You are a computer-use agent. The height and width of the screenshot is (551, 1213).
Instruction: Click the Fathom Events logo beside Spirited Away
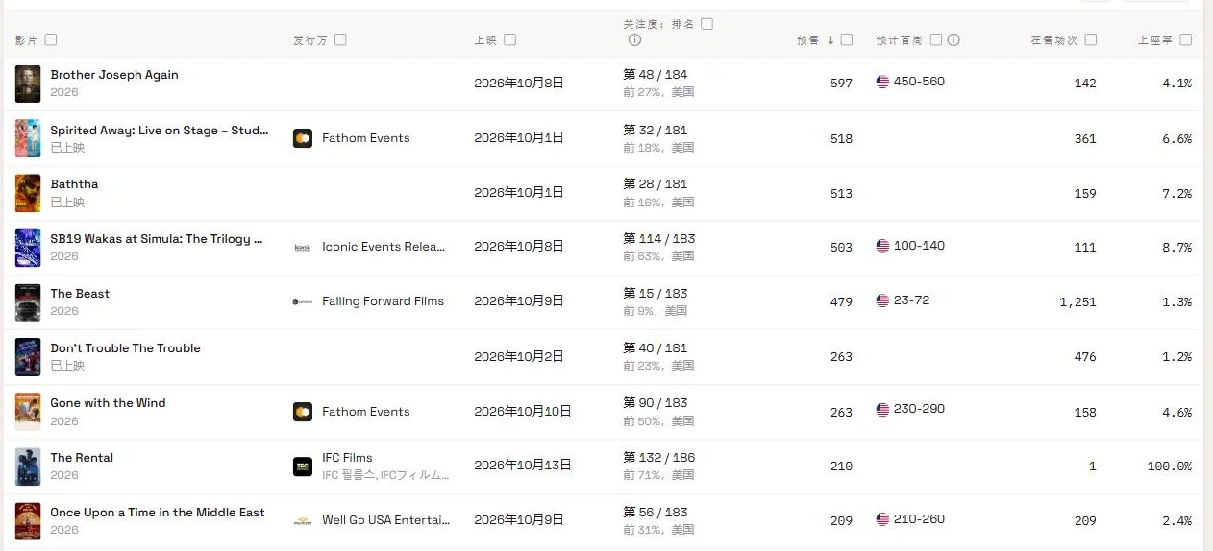point(303,138)
